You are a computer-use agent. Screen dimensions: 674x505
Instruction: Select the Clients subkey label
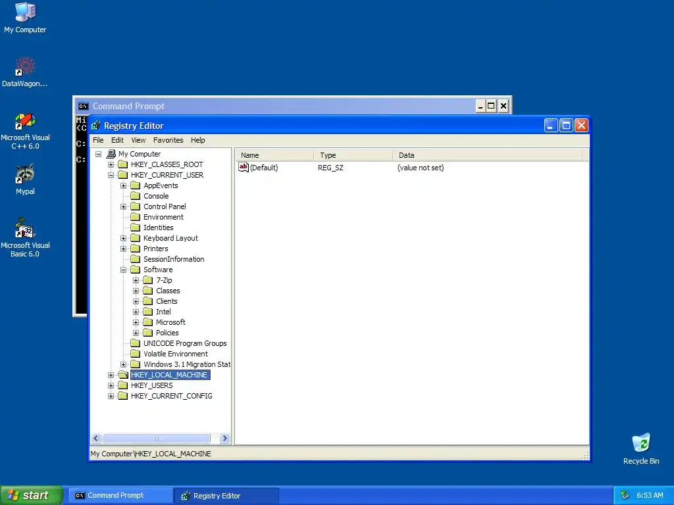tap(167, 301)
